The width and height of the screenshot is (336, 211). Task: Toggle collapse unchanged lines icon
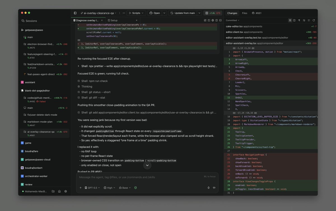[x=309, y=20]
